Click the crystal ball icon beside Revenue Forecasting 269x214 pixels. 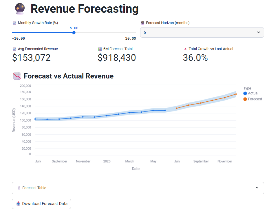tap(20, 9)
